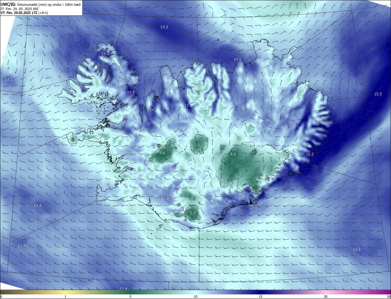Click the color scale tick label 5

tap(130, 297)
